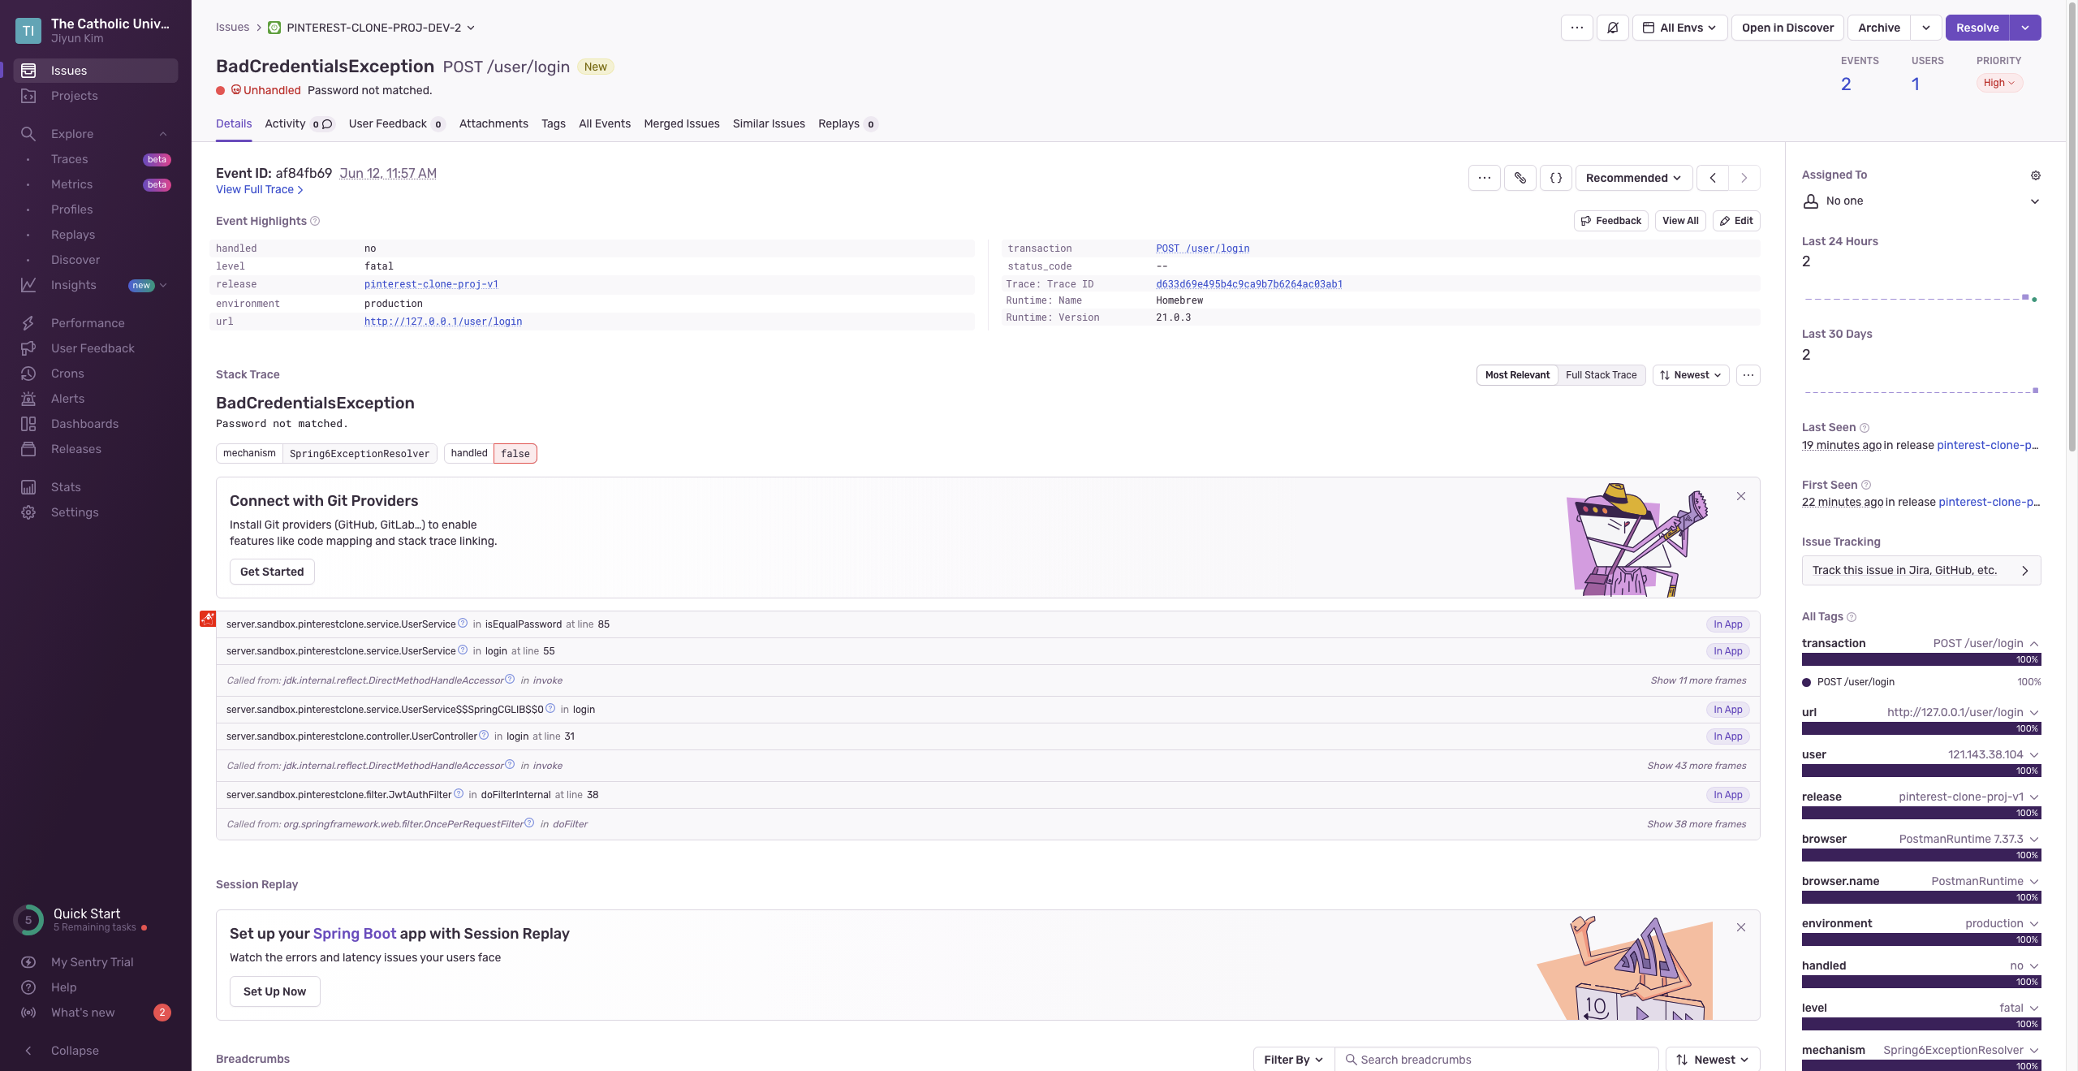Open the Similar Issues tab
The image size is (2078, 1071).
point(768,123)
